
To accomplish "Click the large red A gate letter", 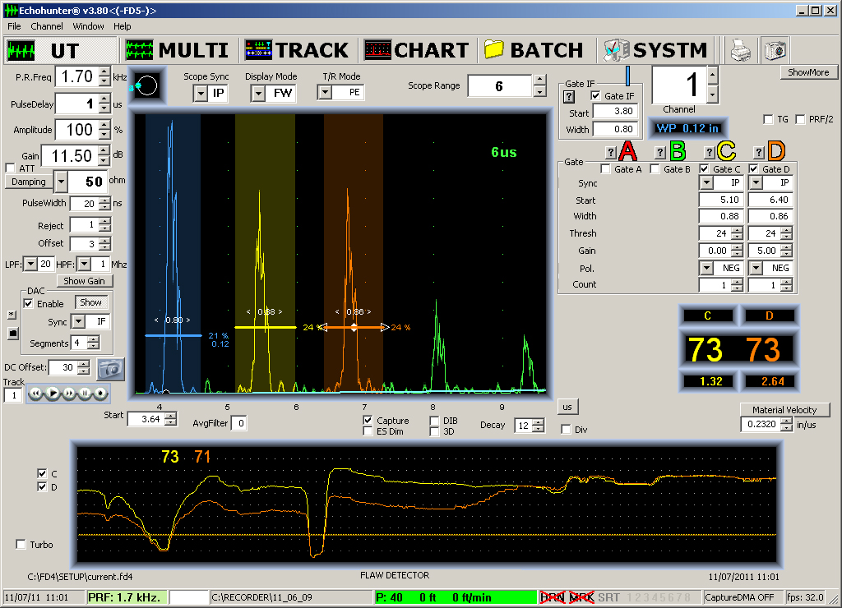I will tap(627, 151).
